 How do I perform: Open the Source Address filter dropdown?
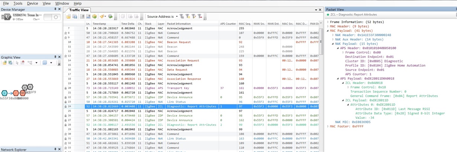[x=176, y=16]
